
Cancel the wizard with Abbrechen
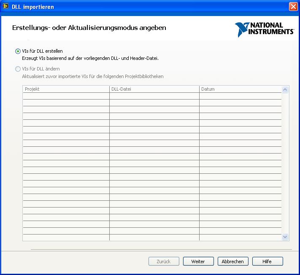tap(233, 262)
